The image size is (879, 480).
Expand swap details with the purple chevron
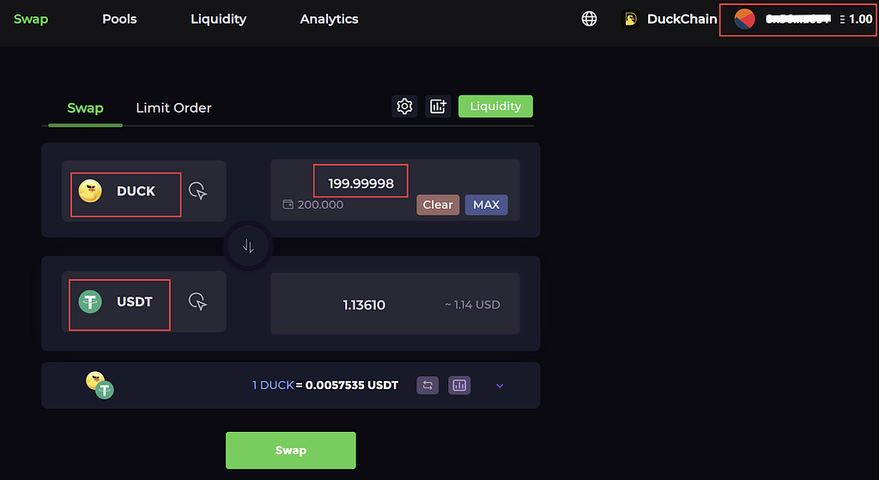click(x=500, y=386)
